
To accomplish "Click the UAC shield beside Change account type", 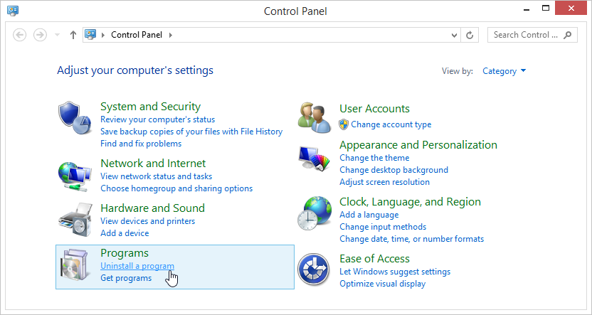I will [x=344, y=124].
